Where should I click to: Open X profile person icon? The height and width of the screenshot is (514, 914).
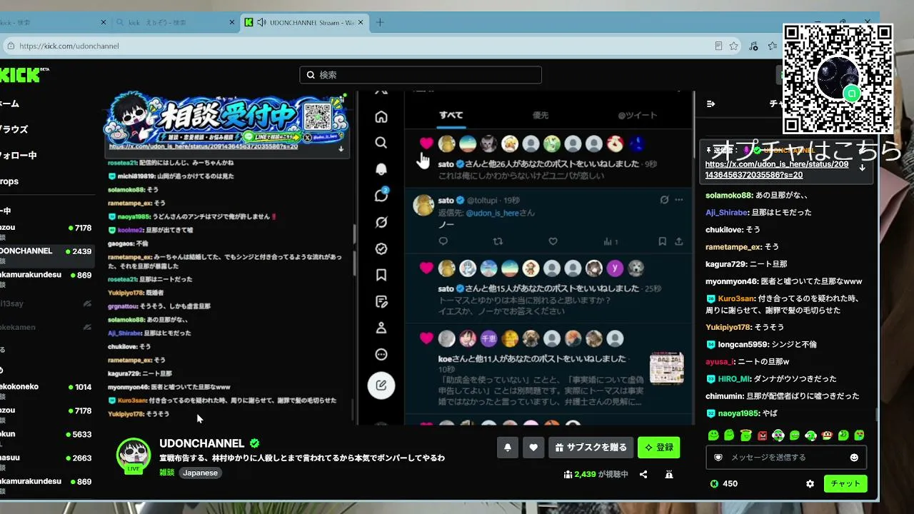click(x=381, y=328)
